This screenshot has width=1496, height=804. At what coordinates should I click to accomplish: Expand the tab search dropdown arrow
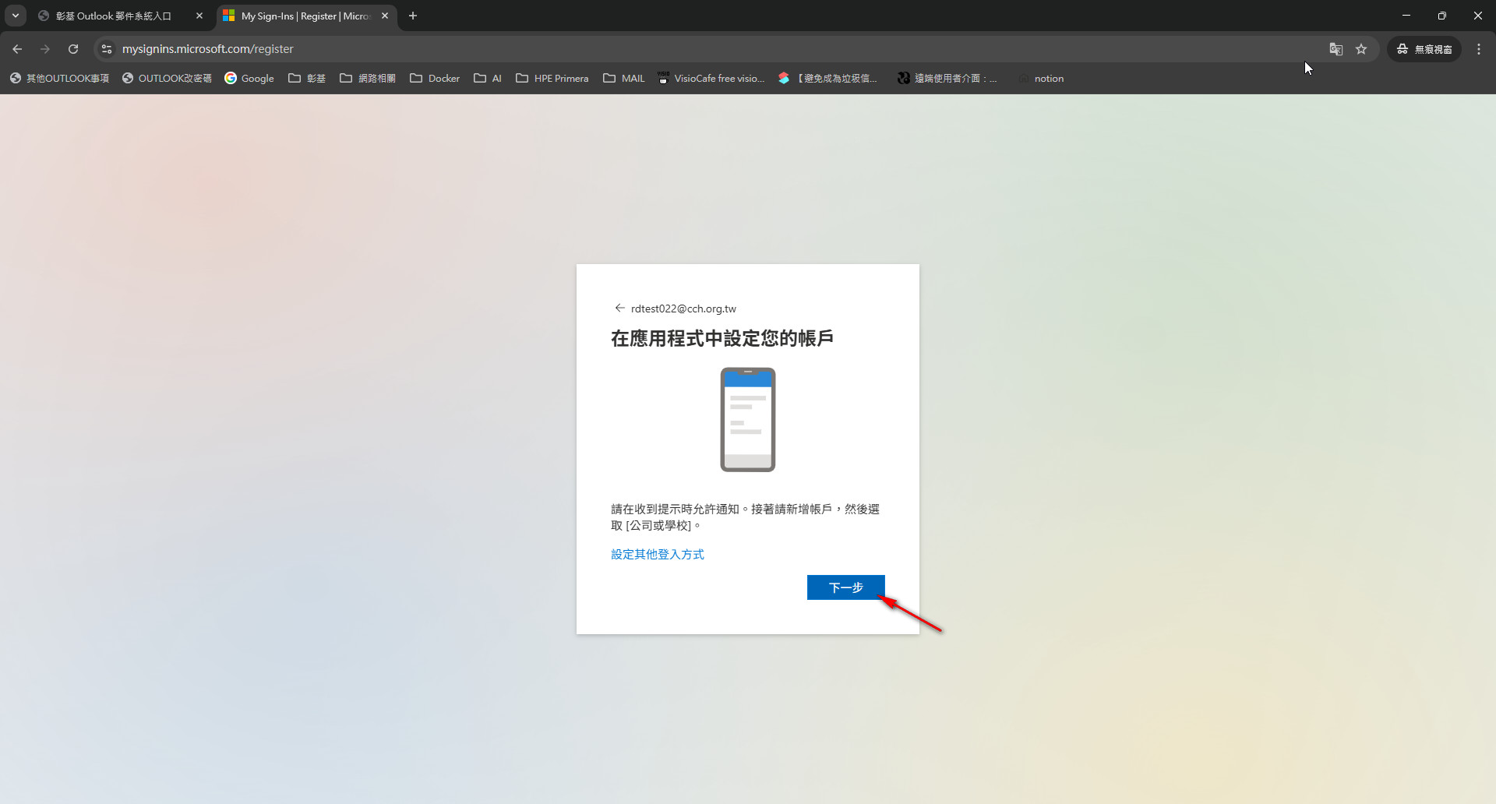pos(16,16)
